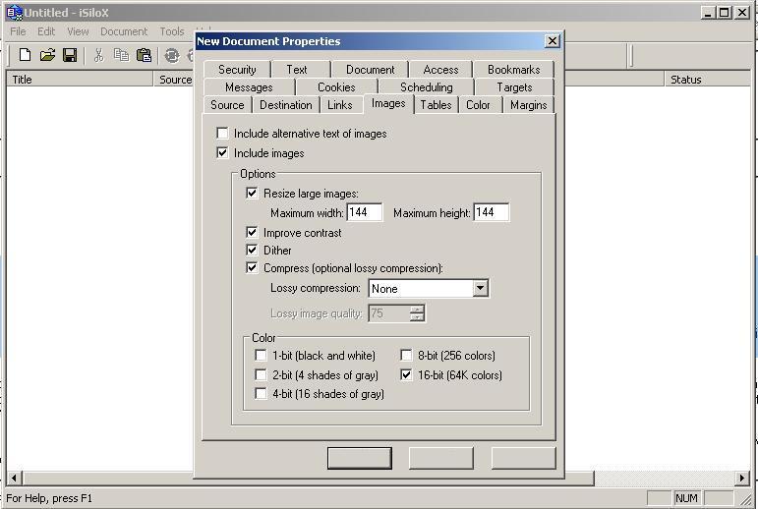758x509 pixels.
Task: Click the right arrow of horizontal scrollbar
Action: pyautogui.click(x=742, y=479)
